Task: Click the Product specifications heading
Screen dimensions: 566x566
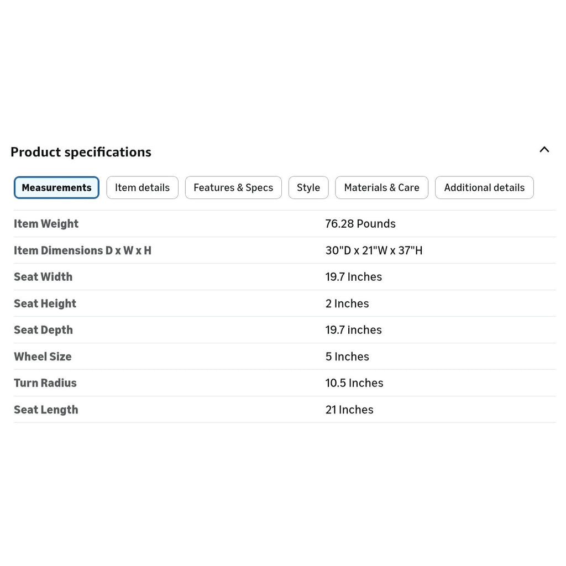Action: [81, 152]
